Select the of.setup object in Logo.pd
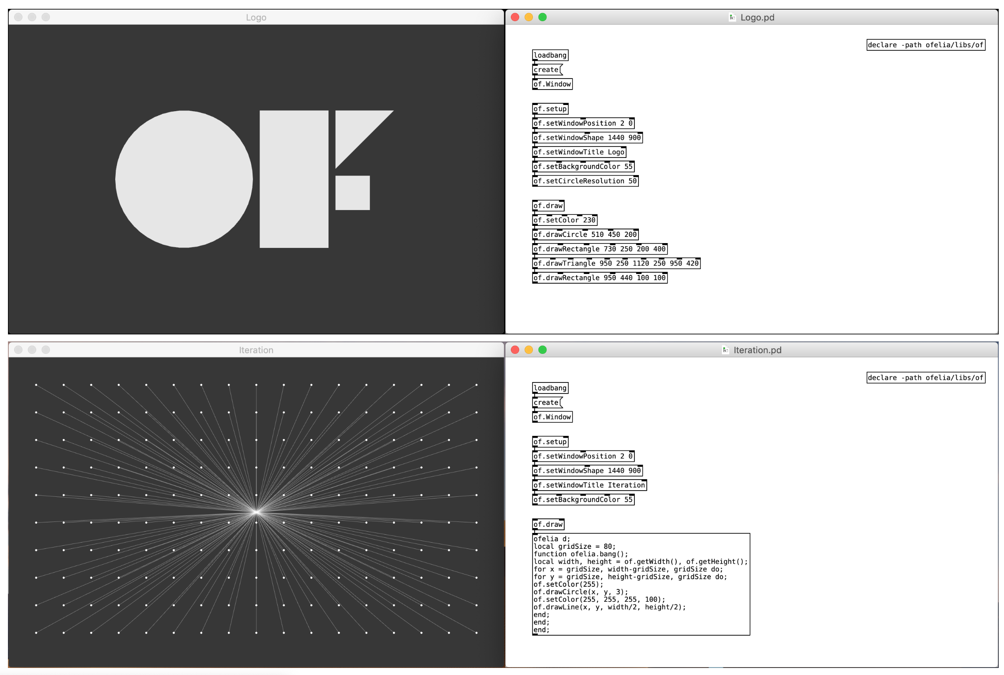 tap(550, 109)
